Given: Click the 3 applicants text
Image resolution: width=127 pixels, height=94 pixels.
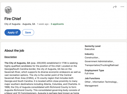Looking at the screenshot, I should click(x=57, y=24).
